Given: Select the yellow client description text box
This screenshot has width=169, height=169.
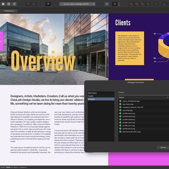Looking at the screenshot, I should [130, 48].
